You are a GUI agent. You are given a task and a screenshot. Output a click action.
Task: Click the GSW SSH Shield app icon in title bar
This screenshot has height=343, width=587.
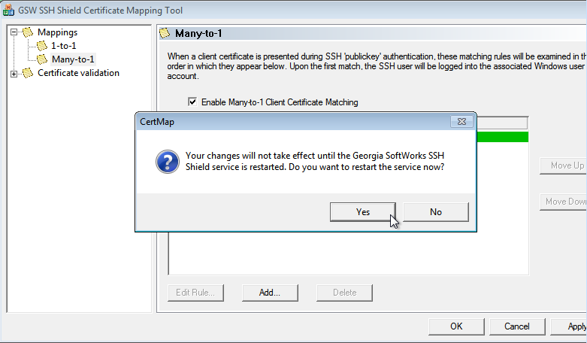[8, 10]
